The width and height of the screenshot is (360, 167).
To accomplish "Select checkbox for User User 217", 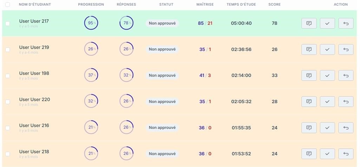I will (x=8, y=24).
